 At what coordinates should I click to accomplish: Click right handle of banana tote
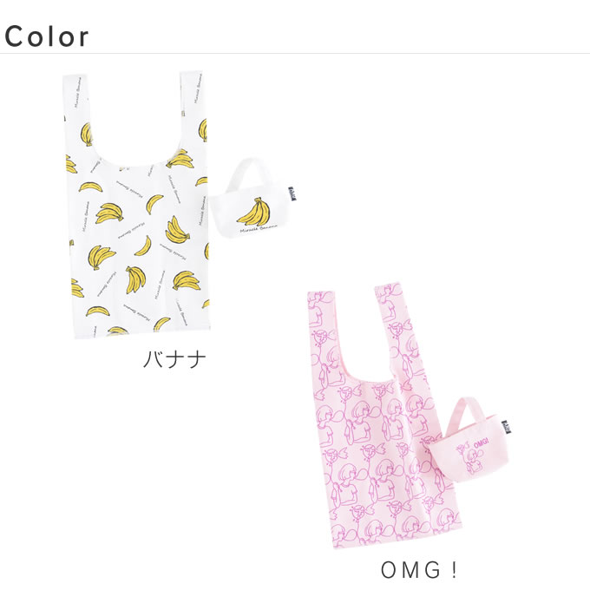pos(194,111)
